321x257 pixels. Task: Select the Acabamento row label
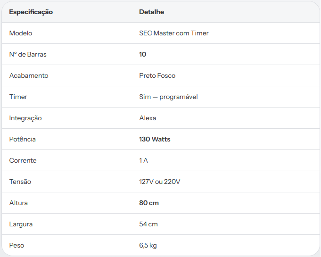click(29, 75)
